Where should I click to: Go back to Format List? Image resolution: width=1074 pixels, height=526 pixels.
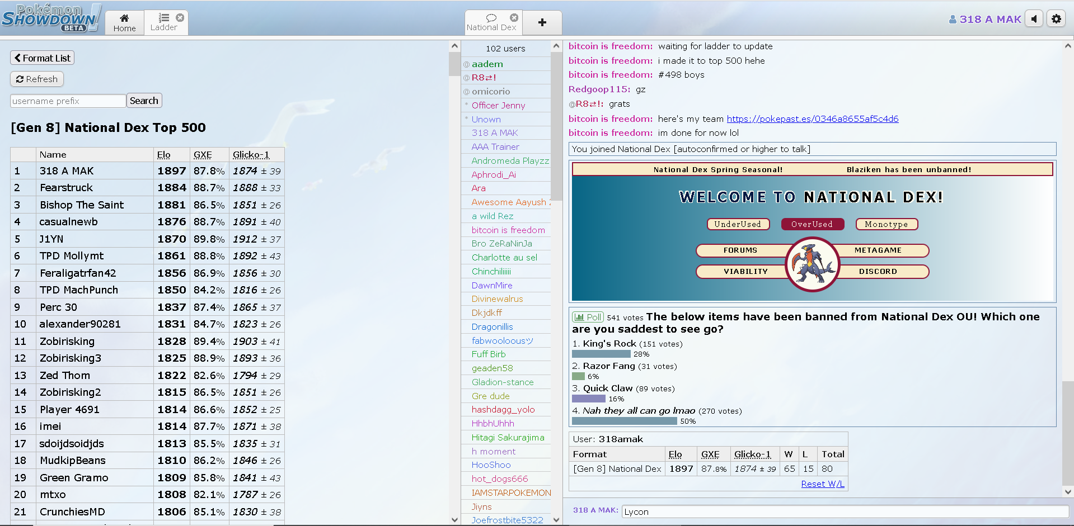pos(43,58)
